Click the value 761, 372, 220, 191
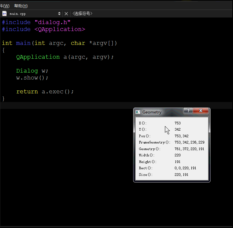Viewport: 233px width, 228px height. [x=189, y=149]
